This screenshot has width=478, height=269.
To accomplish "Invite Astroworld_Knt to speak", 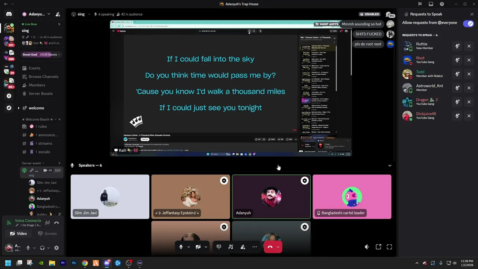I will pos(457,88).
